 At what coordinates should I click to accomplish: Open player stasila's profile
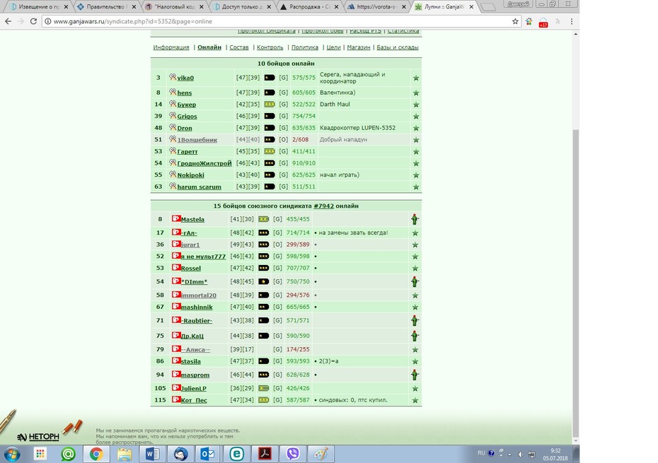[x=191, y=361]
